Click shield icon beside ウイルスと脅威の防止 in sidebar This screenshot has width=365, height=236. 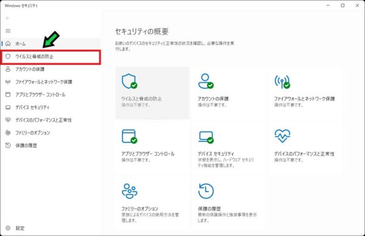[x=8, y=57]
